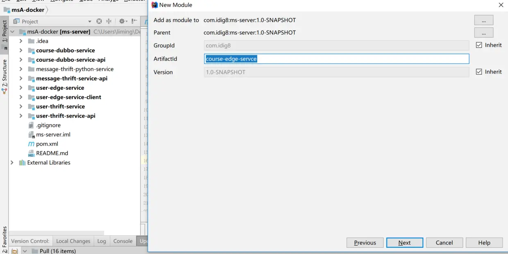The width and height of the screenshot is (508, 254).
Task: Click the disabled Version field
Action: (x=336, y=72)
